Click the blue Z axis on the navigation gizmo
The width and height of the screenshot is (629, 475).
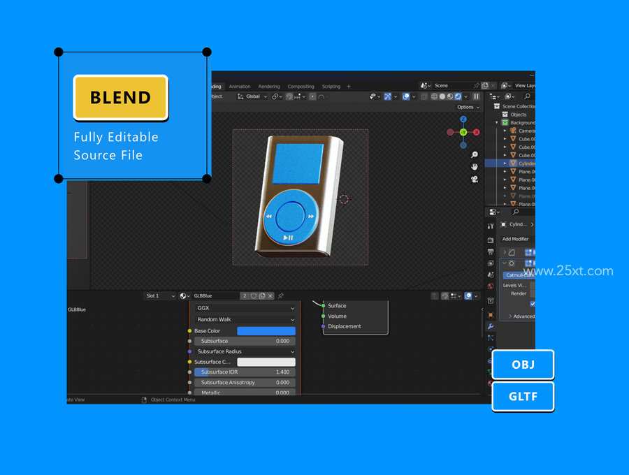pyautogui.click(x=463, y=119)
